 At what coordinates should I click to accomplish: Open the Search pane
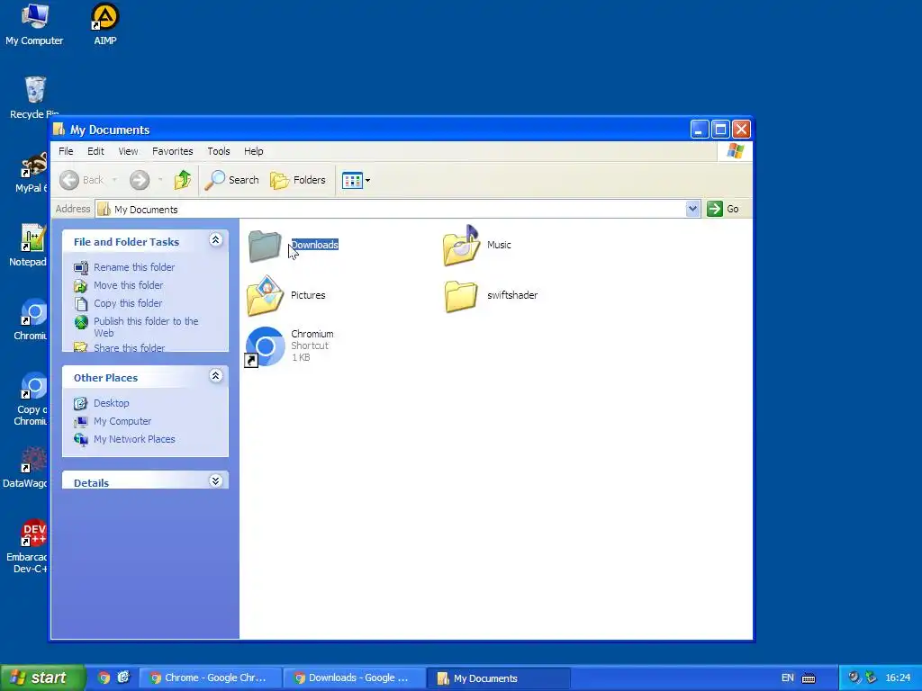tap(231, 180)
